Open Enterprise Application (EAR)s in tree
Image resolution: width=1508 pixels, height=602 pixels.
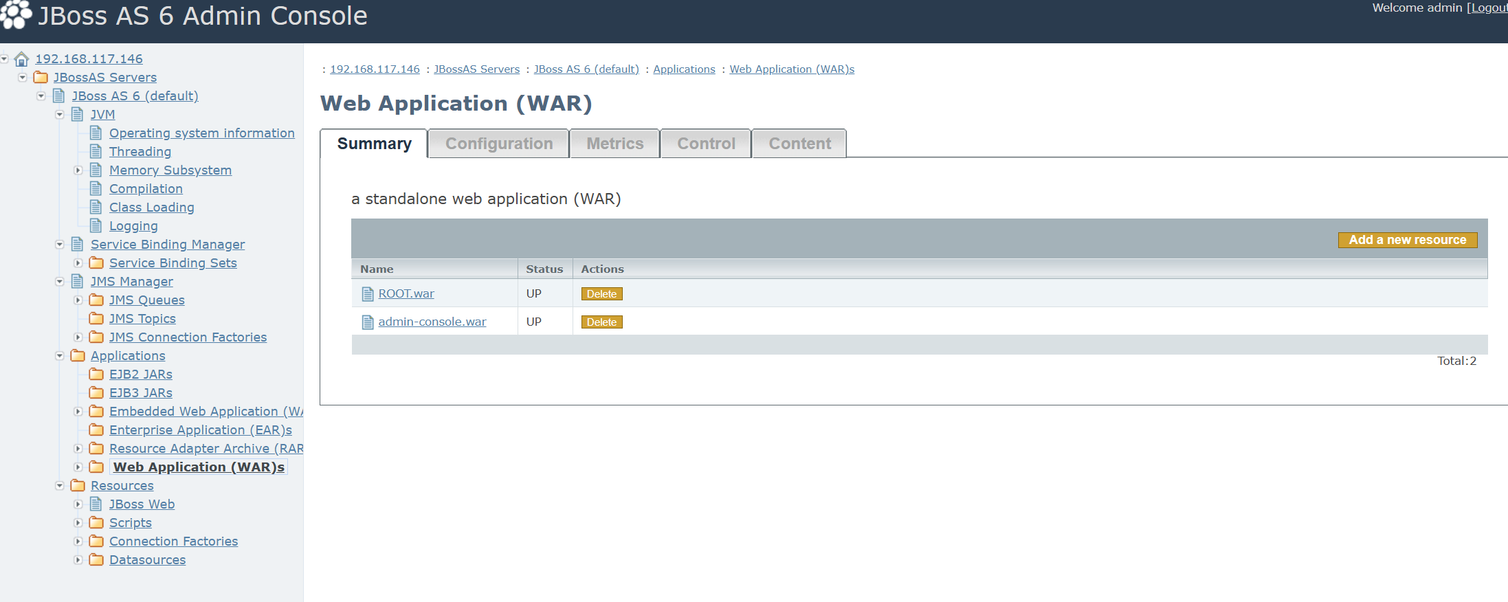tap(201, 430)
